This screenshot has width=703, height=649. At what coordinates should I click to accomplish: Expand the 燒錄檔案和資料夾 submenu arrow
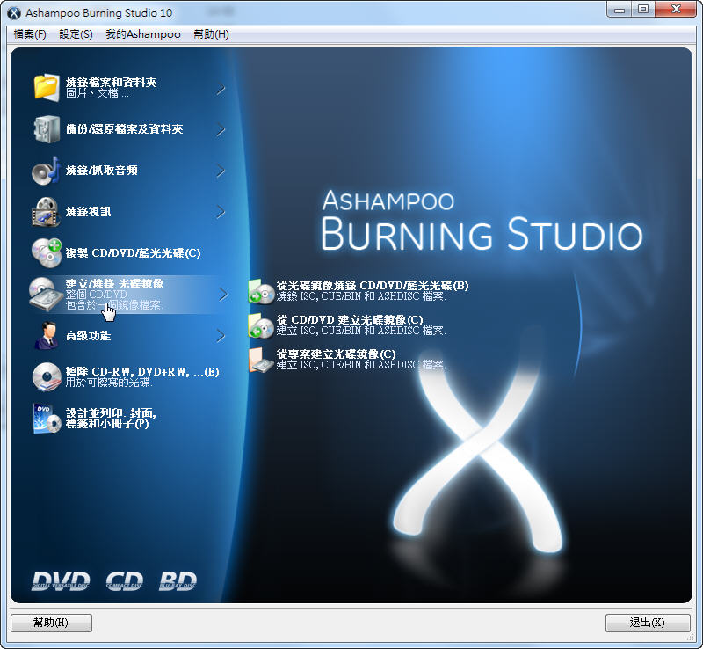(x=221, y=90)
